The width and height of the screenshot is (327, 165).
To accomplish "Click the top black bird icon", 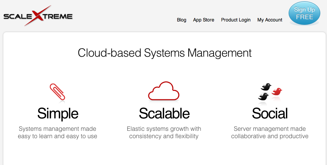I will 266,87.
